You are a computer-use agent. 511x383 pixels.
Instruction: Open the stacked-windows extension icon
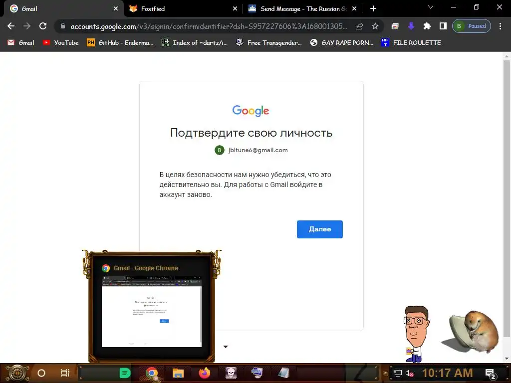(x=395, y=26)
